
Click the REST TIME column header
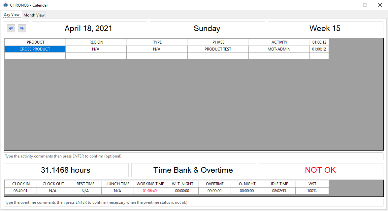point(85,184)
